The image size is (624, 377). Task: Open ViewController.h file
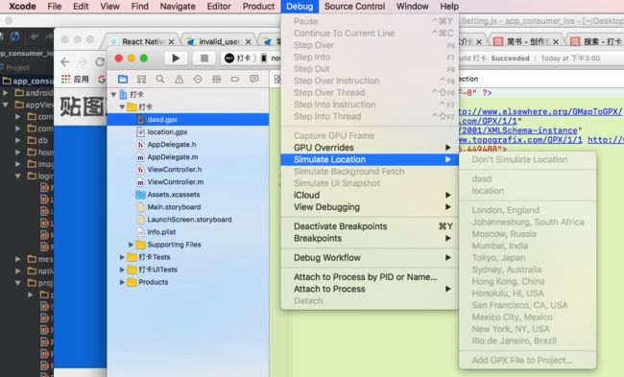pos(175,170)
